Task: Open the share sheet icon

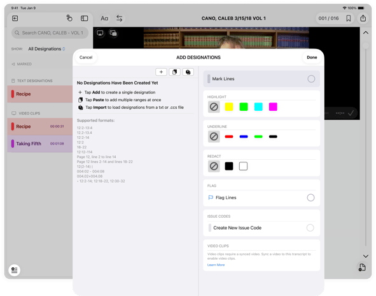Action: coord(363,18)
